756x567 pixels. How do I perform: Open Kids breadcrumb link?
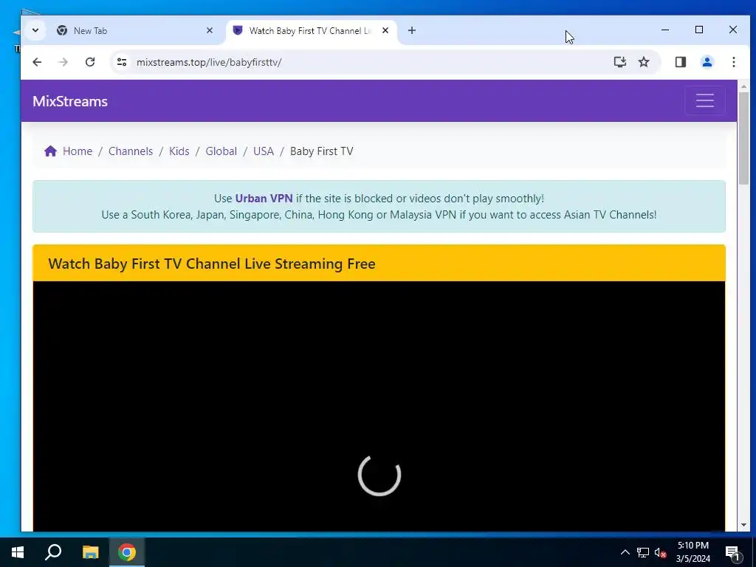click(179, 151)
